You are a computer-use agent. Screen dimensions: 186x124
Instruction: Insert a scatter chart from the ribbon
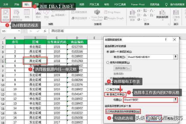[145, 19]
